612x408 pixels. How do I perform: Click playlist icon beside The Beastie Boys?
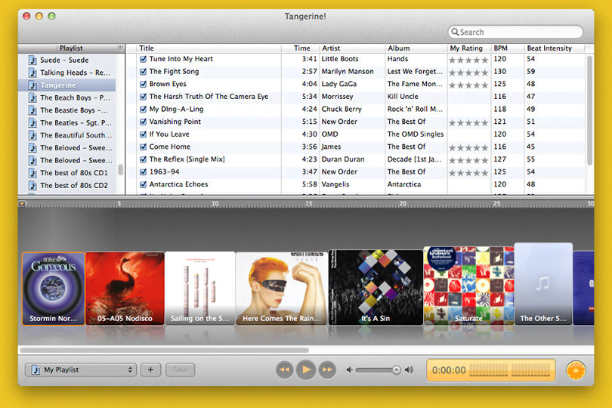(33, 110)
